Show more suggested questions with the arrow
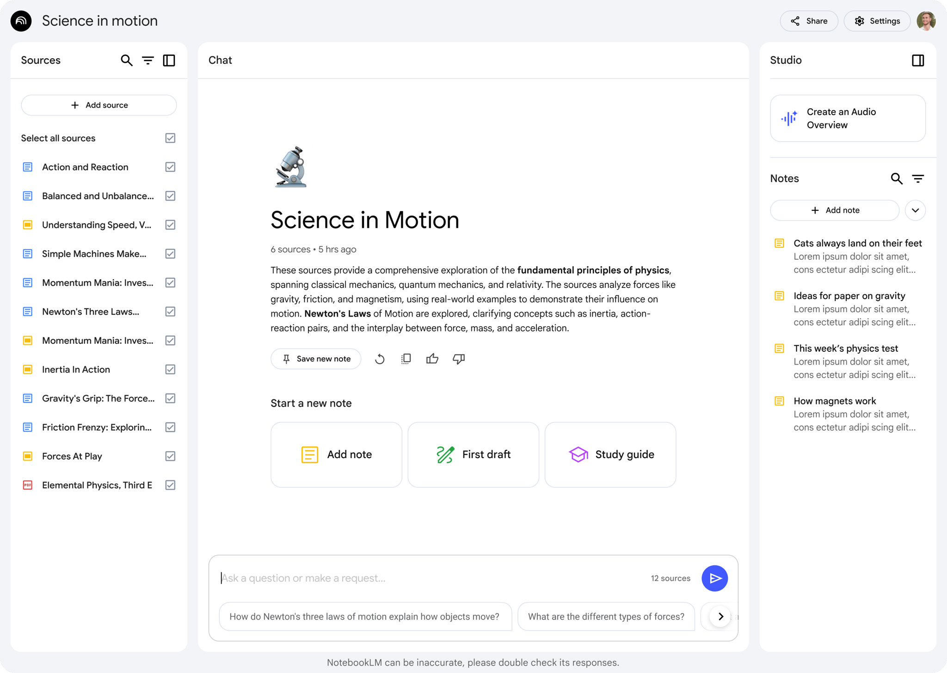The height and width of the screenshot is (673, 947). (720, 616)
